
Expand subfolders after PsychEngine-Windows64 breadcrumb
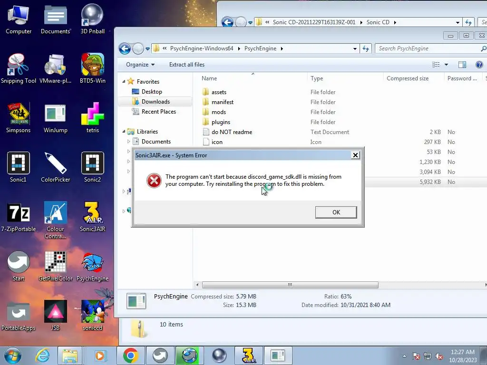tap(239, 49)
